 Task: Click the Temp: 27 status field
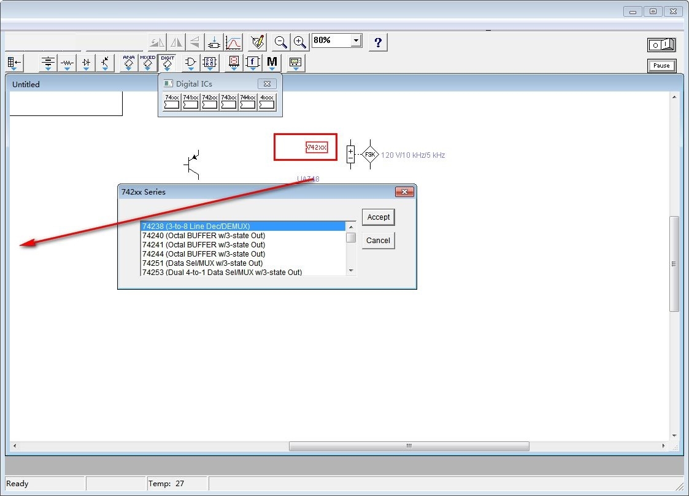177,484
